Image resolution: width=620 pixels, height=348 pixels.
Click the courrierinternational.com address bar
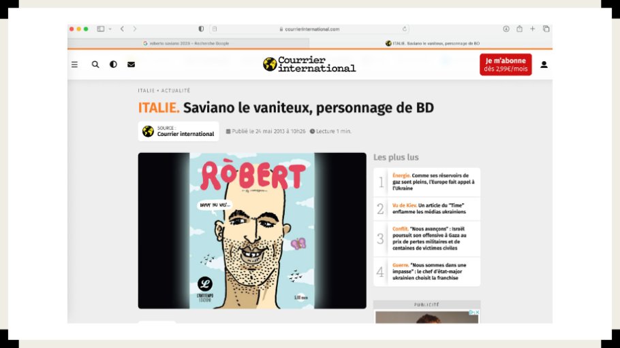pyautogui.click(x=309, y=29)
